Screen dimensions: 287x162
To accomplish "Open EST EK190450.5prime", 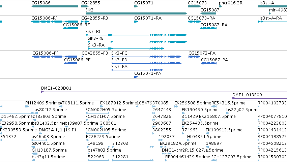I will (x=200, y=110).
